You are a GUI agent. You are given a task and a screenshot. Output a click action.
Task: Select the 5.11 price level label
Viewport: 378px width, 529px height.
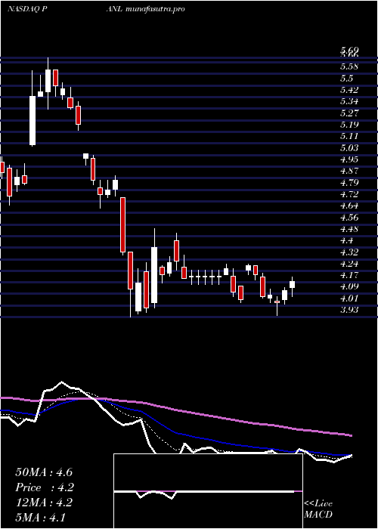coord(349,136)
